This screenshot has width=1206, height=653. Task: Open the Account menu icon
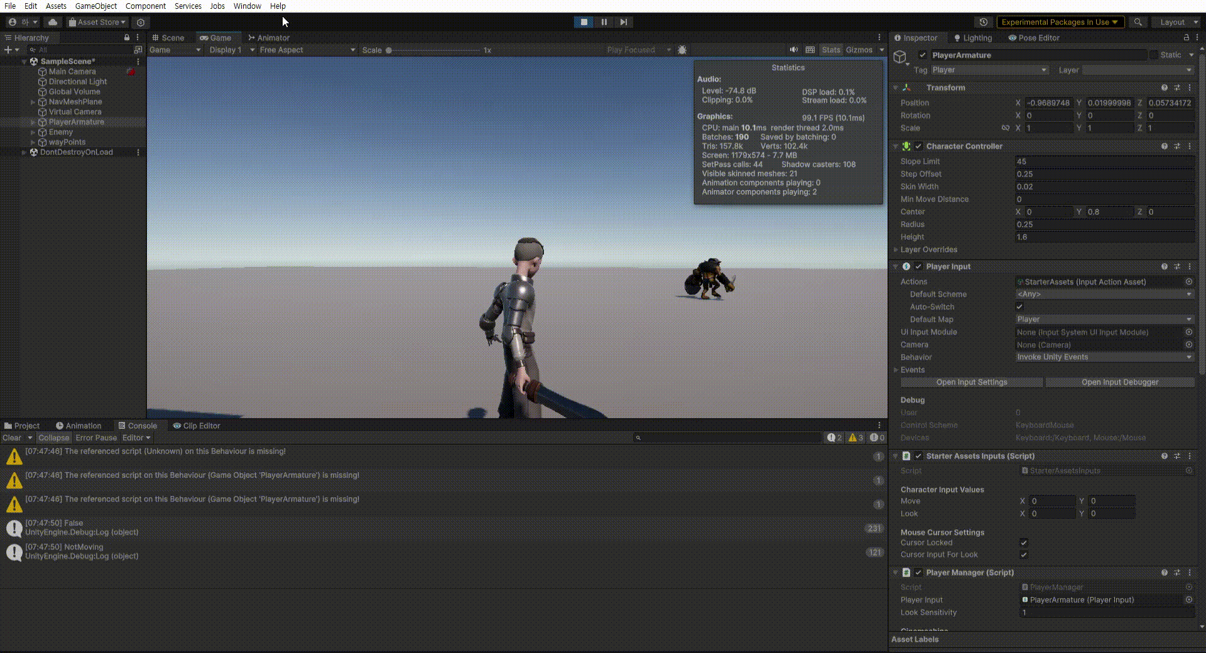[13, 22]
